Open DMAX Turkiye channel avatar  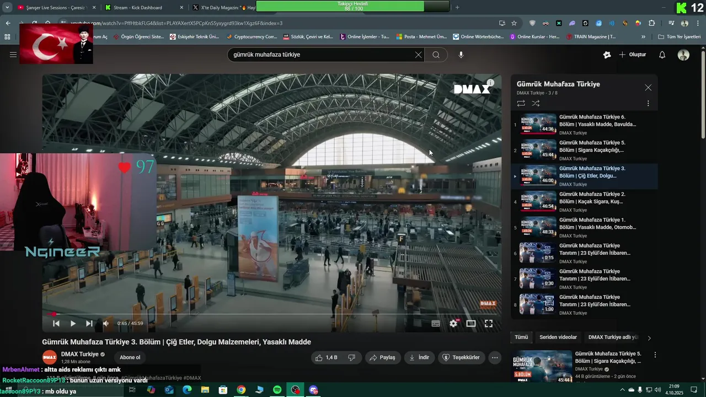(50, 357)
